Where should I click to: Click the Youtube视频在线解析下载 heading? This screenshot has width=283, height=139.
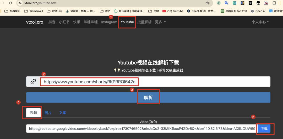(148, 63)
